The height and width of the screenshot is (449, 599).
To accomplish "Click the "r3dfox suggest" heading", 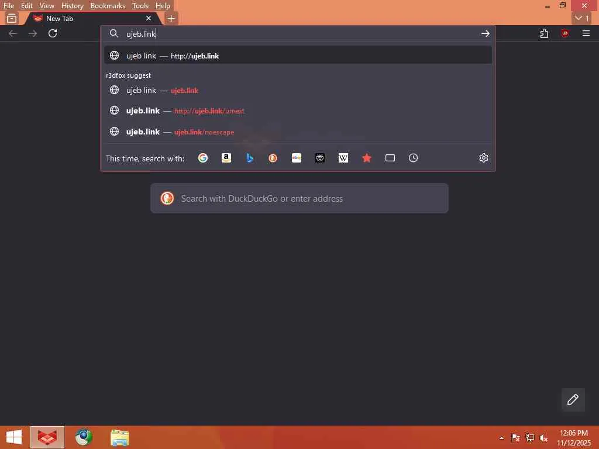I will point(128,75).
